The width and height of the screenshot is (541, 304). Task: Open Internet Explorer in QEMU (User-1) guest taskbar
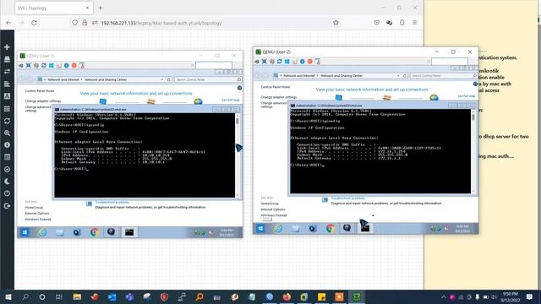click(x=42, y=232)
